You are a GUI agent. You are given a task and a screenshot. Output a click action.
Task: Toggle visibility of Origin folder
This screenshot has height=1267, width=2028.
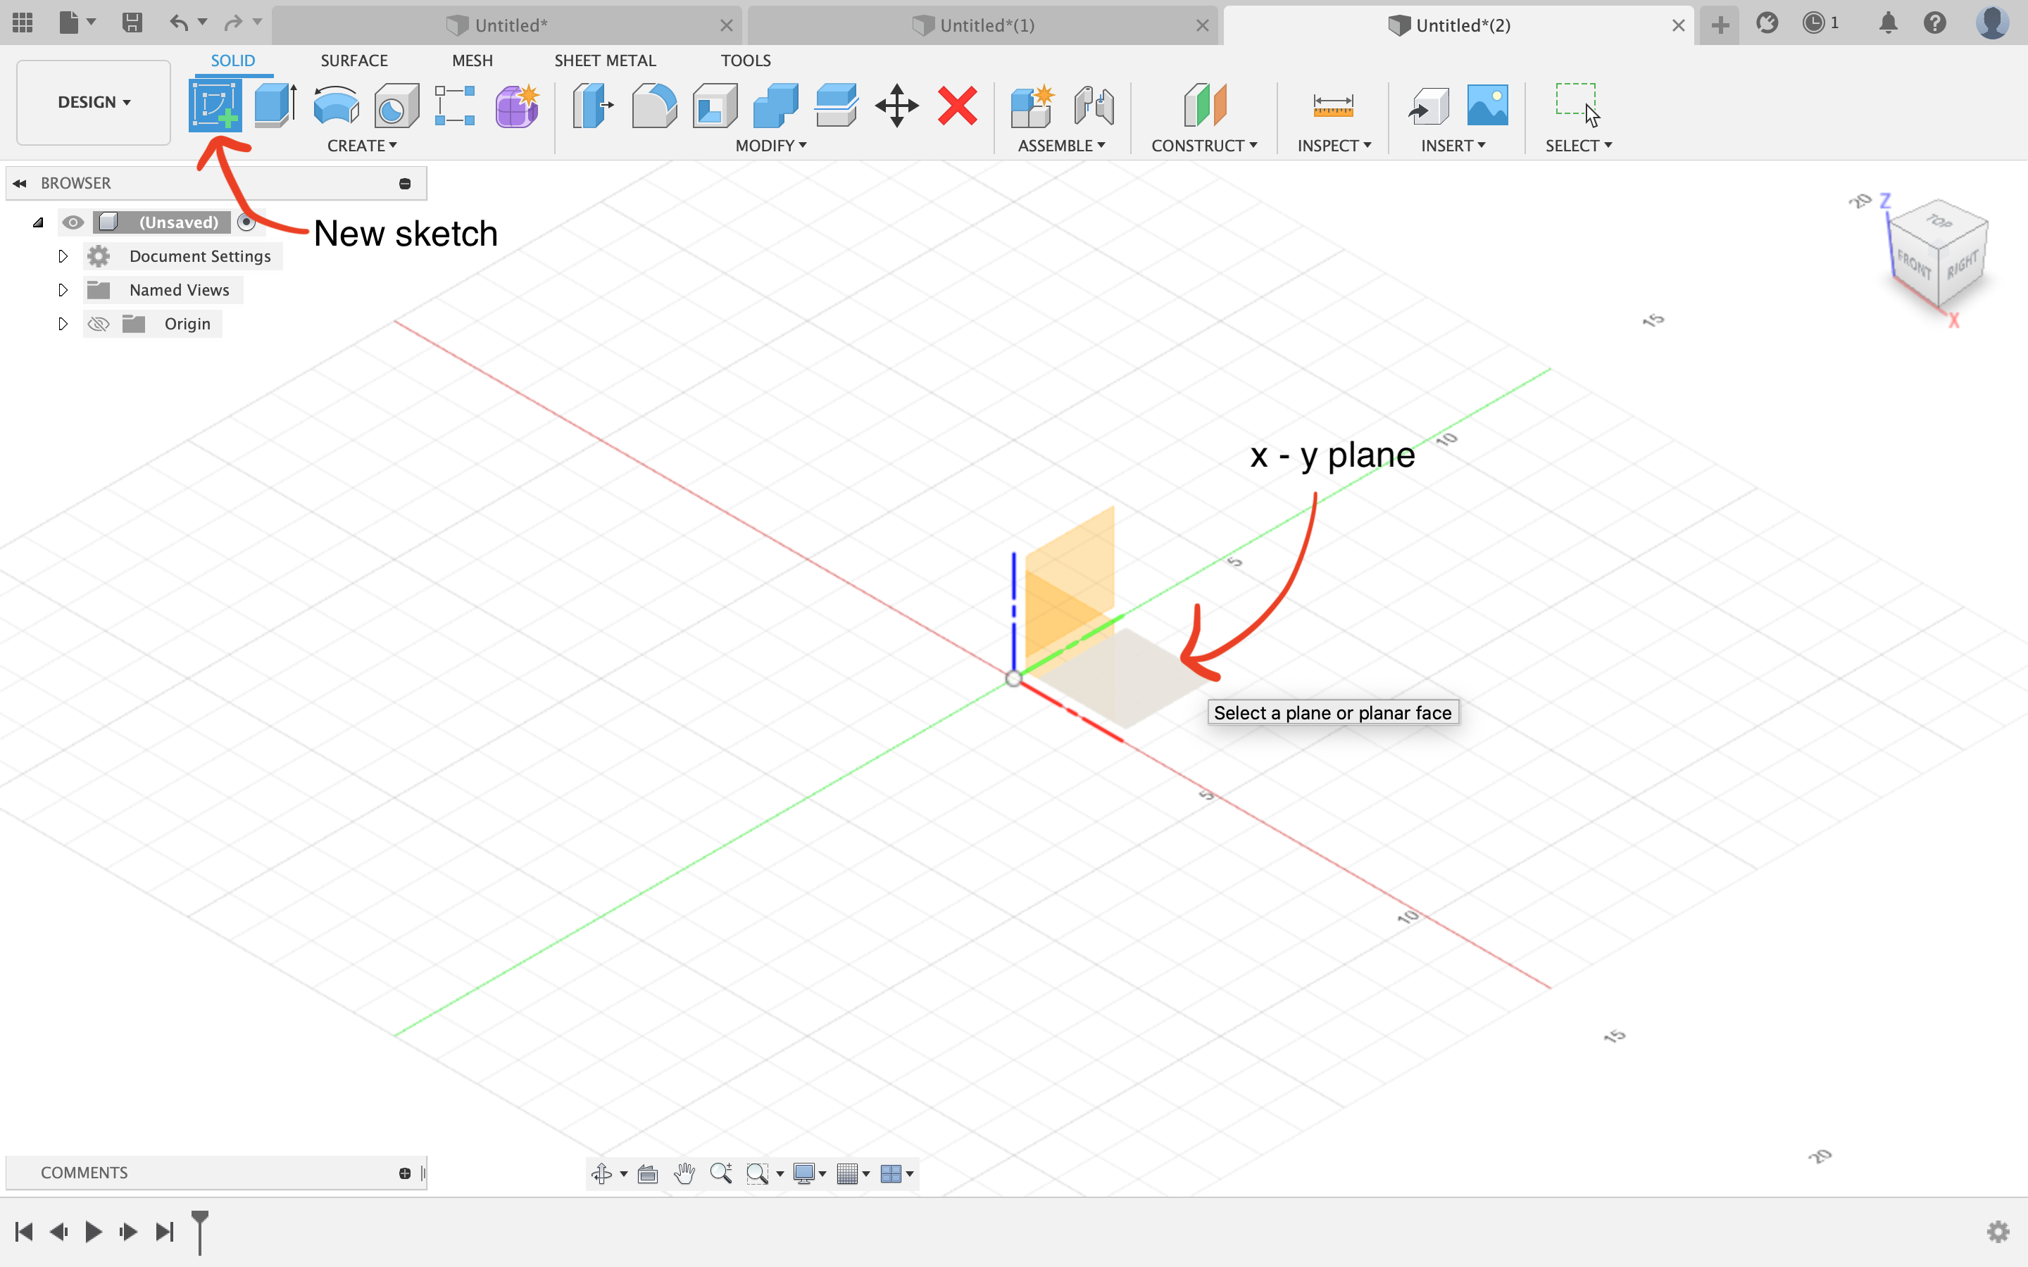[98, 322]
